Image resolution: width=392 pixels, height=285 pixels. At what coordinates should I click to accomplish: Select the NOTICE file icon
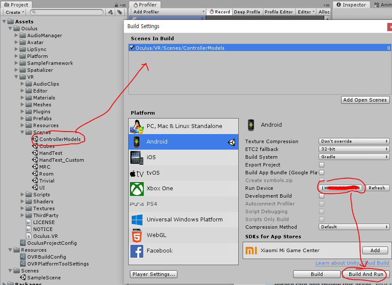tap(29, 229)
